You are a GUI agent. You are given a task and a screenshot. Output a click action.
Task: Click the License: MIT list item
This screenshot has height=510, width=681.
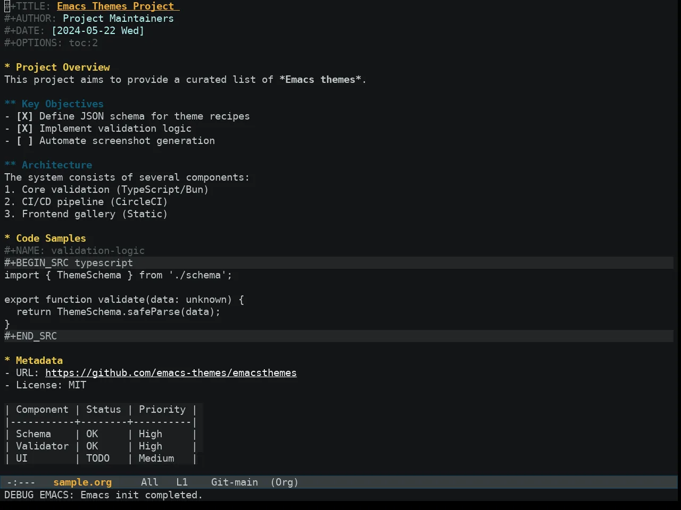click(x=45, y=385)
